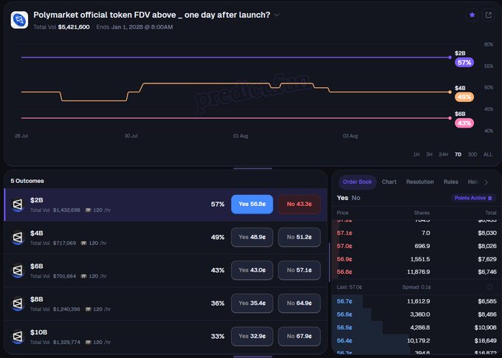Select the 3H chart range
Image resolution: width=502 pixels, height=358 pixels.
point(429,154)
